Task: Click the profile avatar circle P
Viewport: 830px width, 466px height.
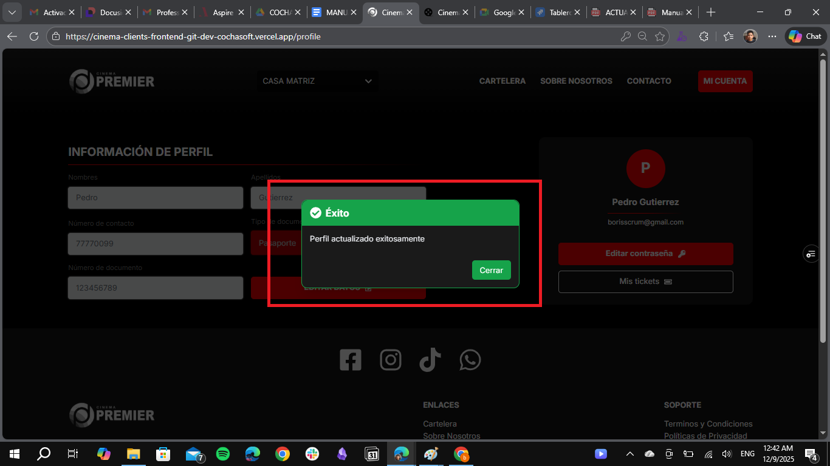Action: click(x=645, y=169)
